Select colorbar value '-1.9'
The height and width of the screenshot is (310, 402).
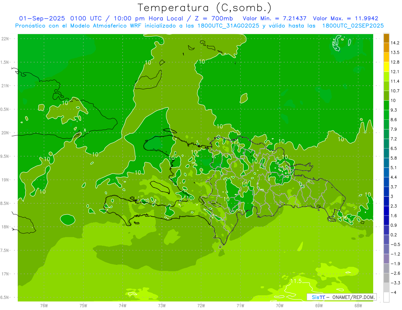click(x=395, y=264)
